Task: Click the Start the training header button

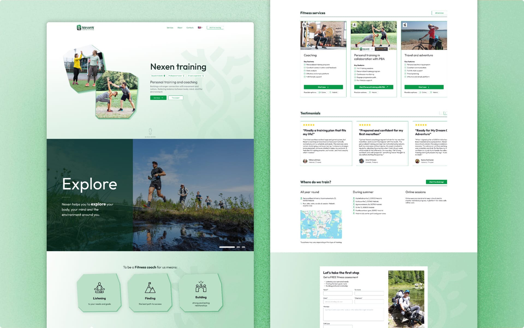Action: click(215, 28)
